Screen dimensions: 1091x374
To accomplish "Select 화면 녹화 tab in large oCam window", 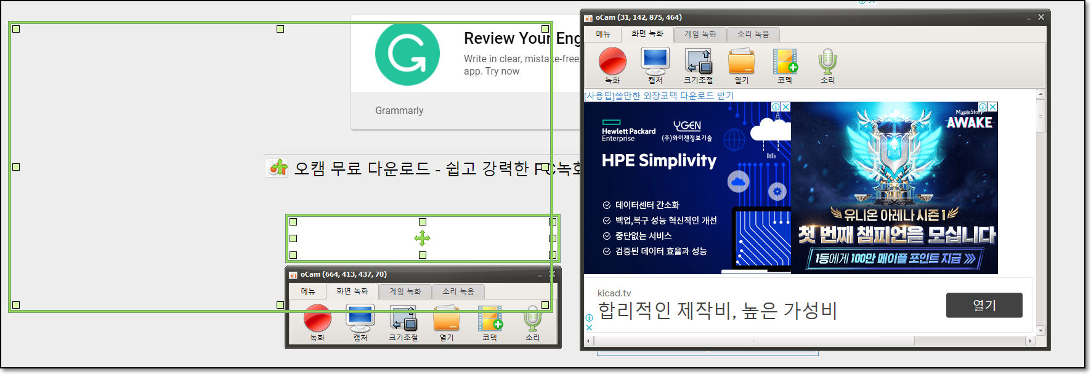I will click(x=647, y=34).
